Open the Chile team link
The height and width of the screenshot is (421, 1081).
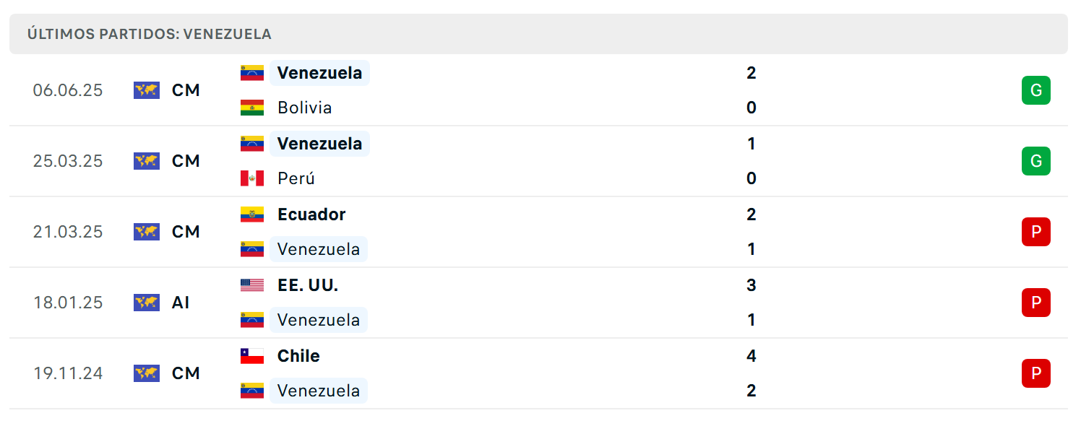click(298, 356)
